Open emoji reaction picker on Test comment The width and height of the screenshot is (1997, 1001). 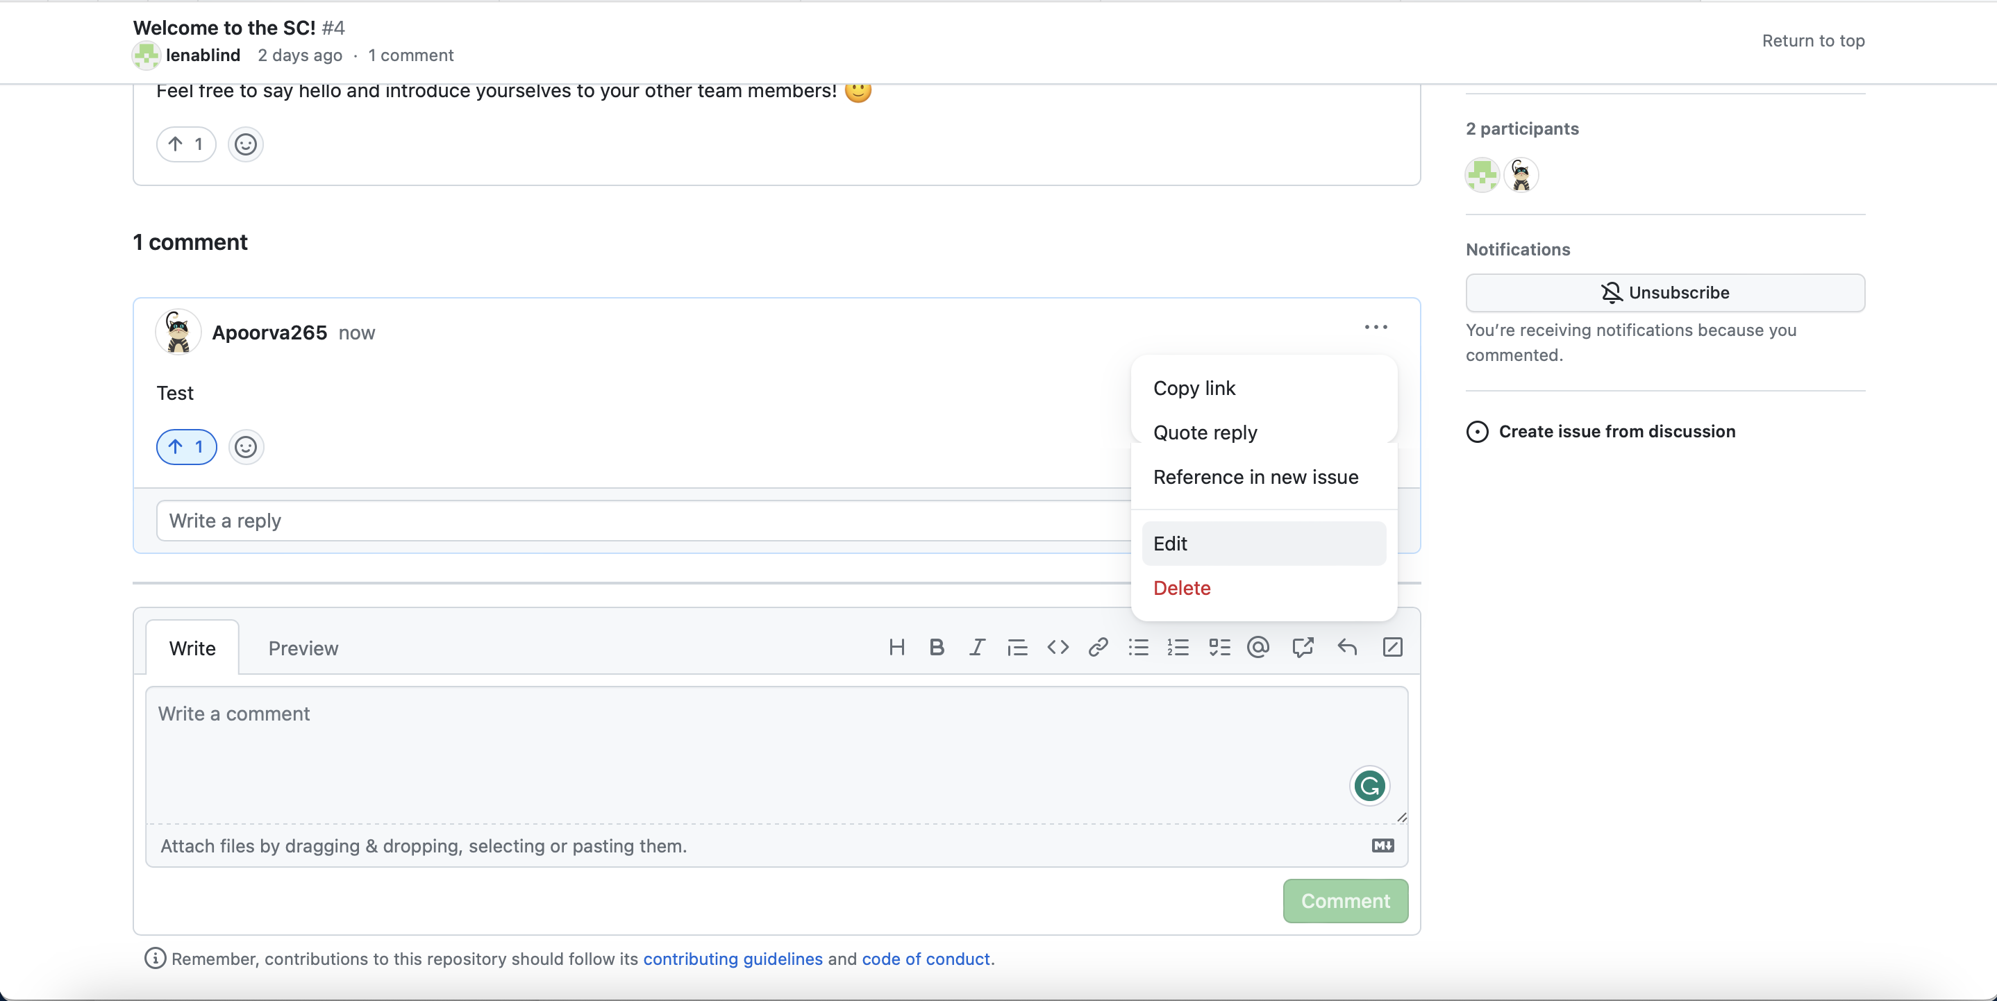(x=246, y=447)
